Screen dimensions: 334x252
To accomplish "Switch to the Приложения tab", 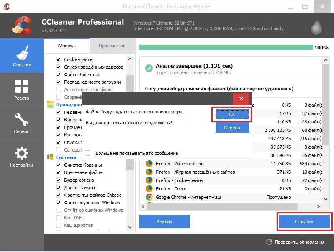I will click(112, 46).
